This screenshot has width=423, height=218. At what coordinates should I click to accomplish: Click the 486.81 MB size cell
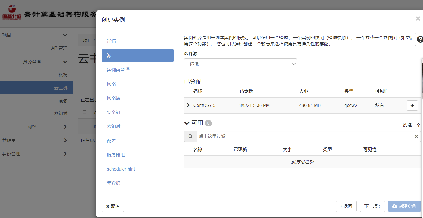coord(310,105)
